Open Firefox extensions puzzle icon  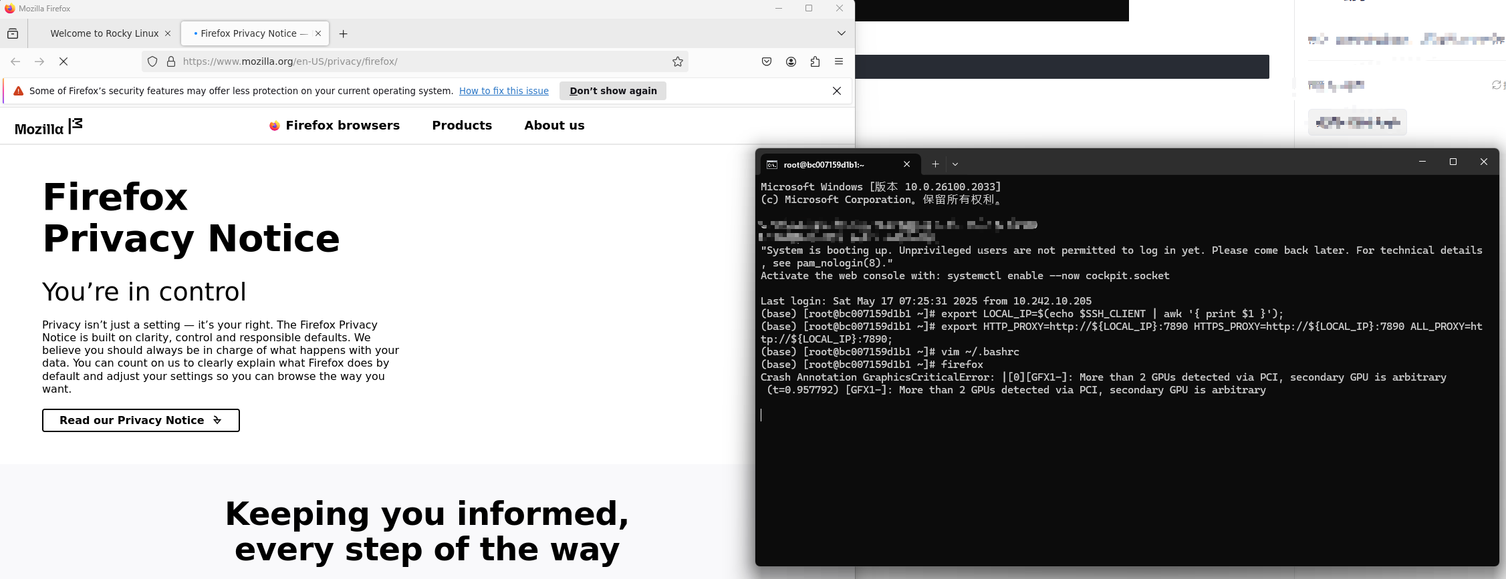(x=815, y=61)
